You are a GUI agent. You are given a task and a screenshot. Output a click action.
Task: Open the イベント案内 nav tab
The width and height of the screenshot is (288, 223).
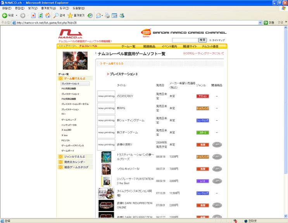coord(169,46)
